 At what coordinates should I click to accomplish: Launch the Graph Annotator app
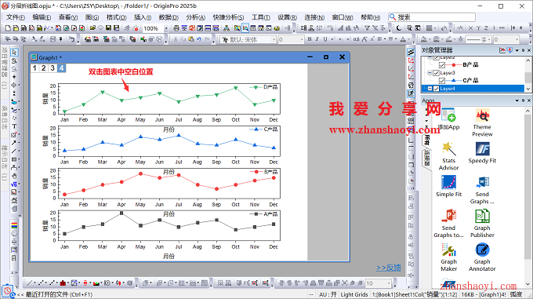[x=482, y=257]
